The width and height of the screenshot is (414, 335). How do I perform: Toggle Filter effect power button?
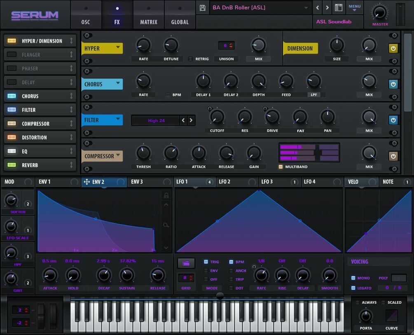pyautogui.click(x=393, y=120)
